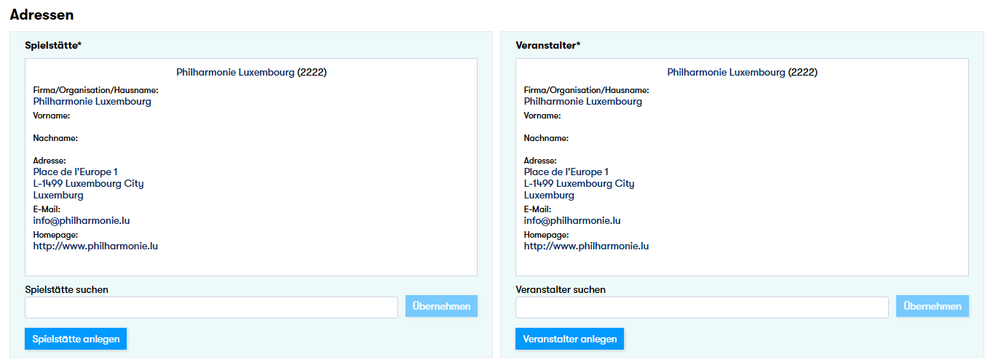Click Veranstalter e-mail info@philharmonie.lu
Viewport: 993px width, 362px height.
(572, 220)
